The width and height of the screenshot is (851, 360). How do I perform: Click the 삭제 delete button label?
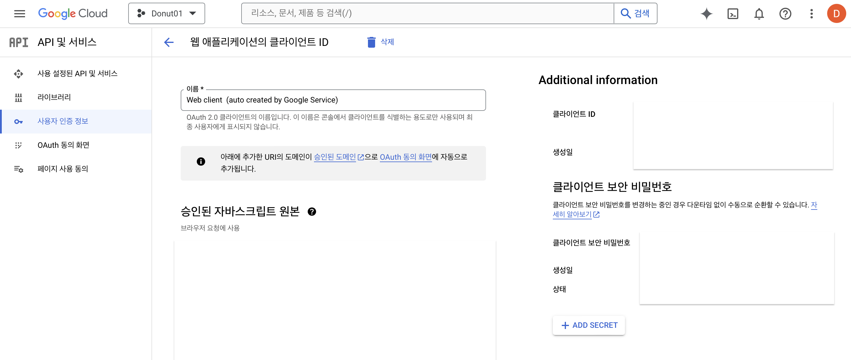coord(387,42)
